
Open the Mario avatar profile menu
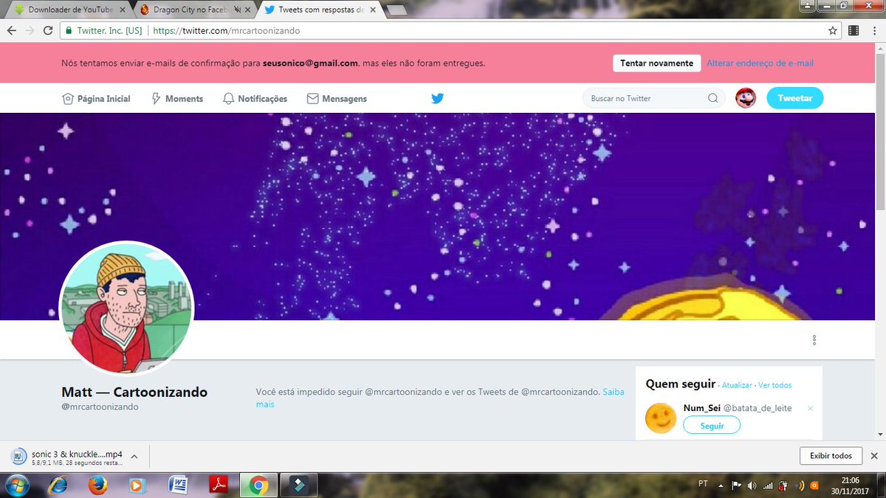[x=746, y=98]
